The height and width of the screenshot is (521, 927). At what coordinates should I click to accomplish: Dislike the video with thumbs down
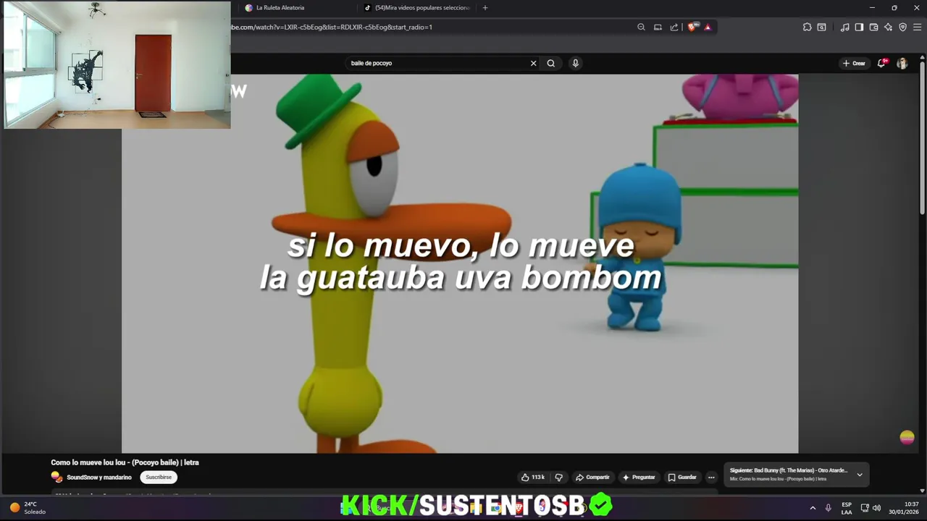click(x=558, y=477)
